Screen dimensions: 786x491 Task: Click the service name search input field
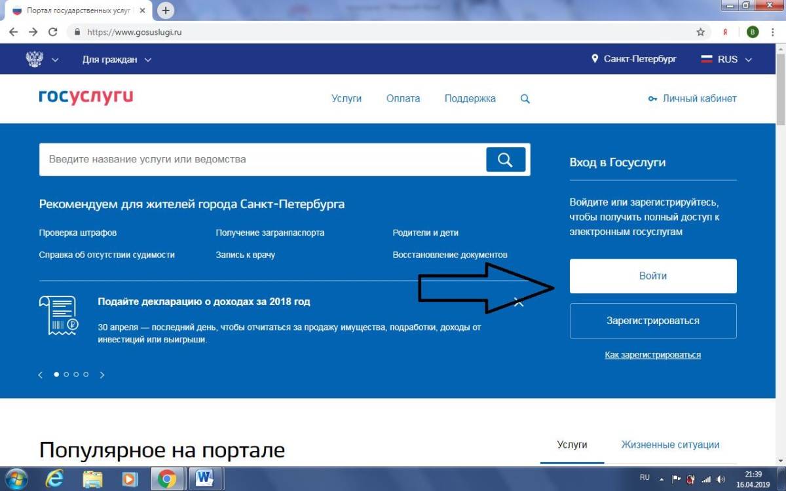(x=262, y=159)
